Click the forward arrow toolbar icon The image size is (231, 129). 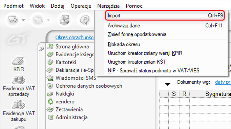(x=38, y=20)
